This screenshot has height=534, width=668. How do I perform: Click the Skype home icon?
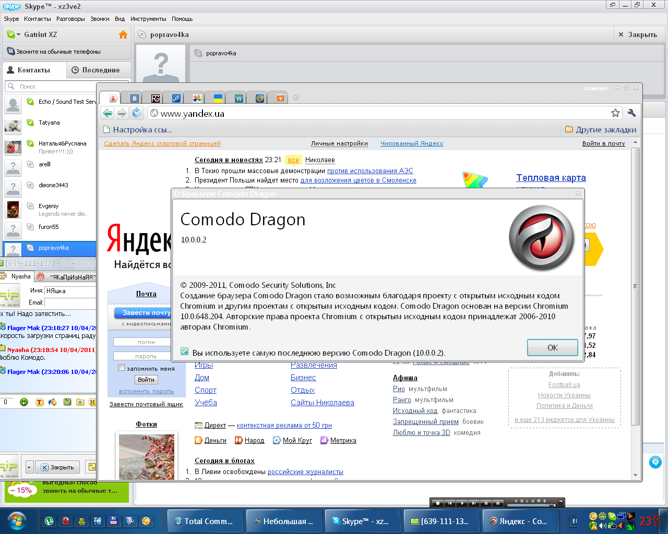tap(123, 34)
